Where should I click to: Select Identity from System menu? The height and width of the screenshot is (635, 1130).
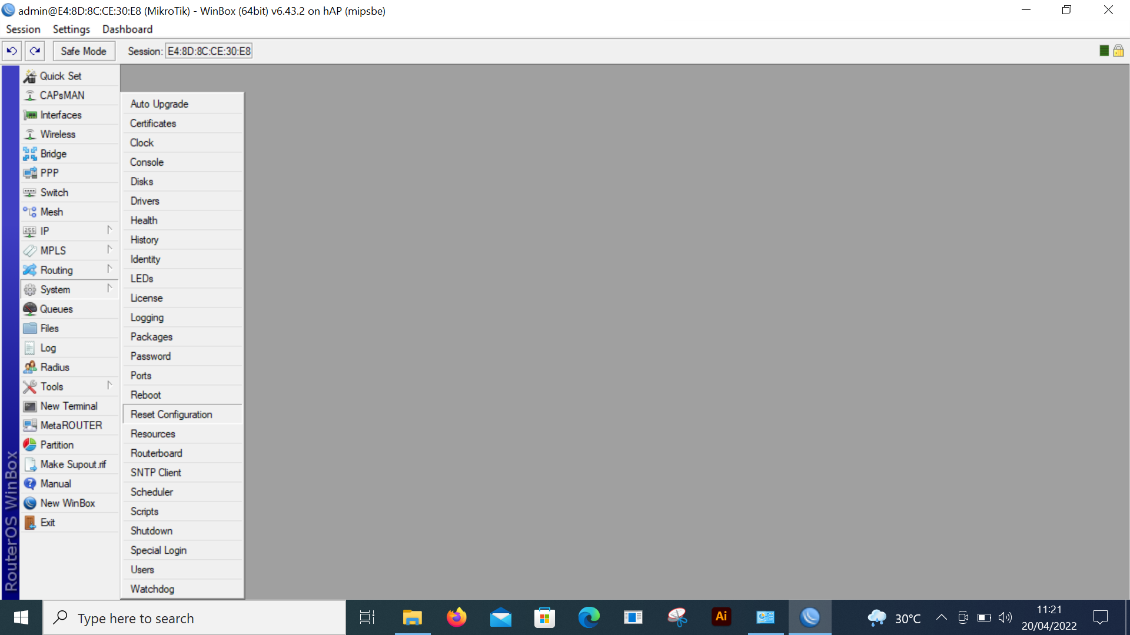click(182, 259)
